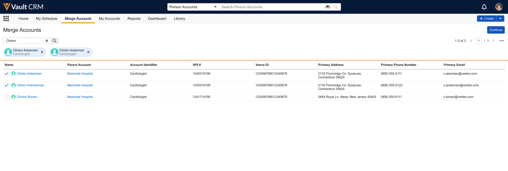Clear the Clinton search text with X
This screenshot has width=508, height=171.
(47, 41)
